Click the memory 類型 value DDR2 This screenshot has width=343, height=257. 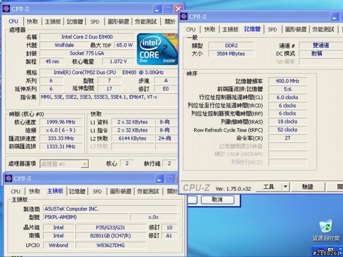coord(231,45)
